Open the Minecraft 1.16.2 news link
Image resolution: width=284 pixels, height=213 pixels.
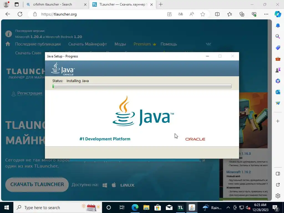coord(238,172)
